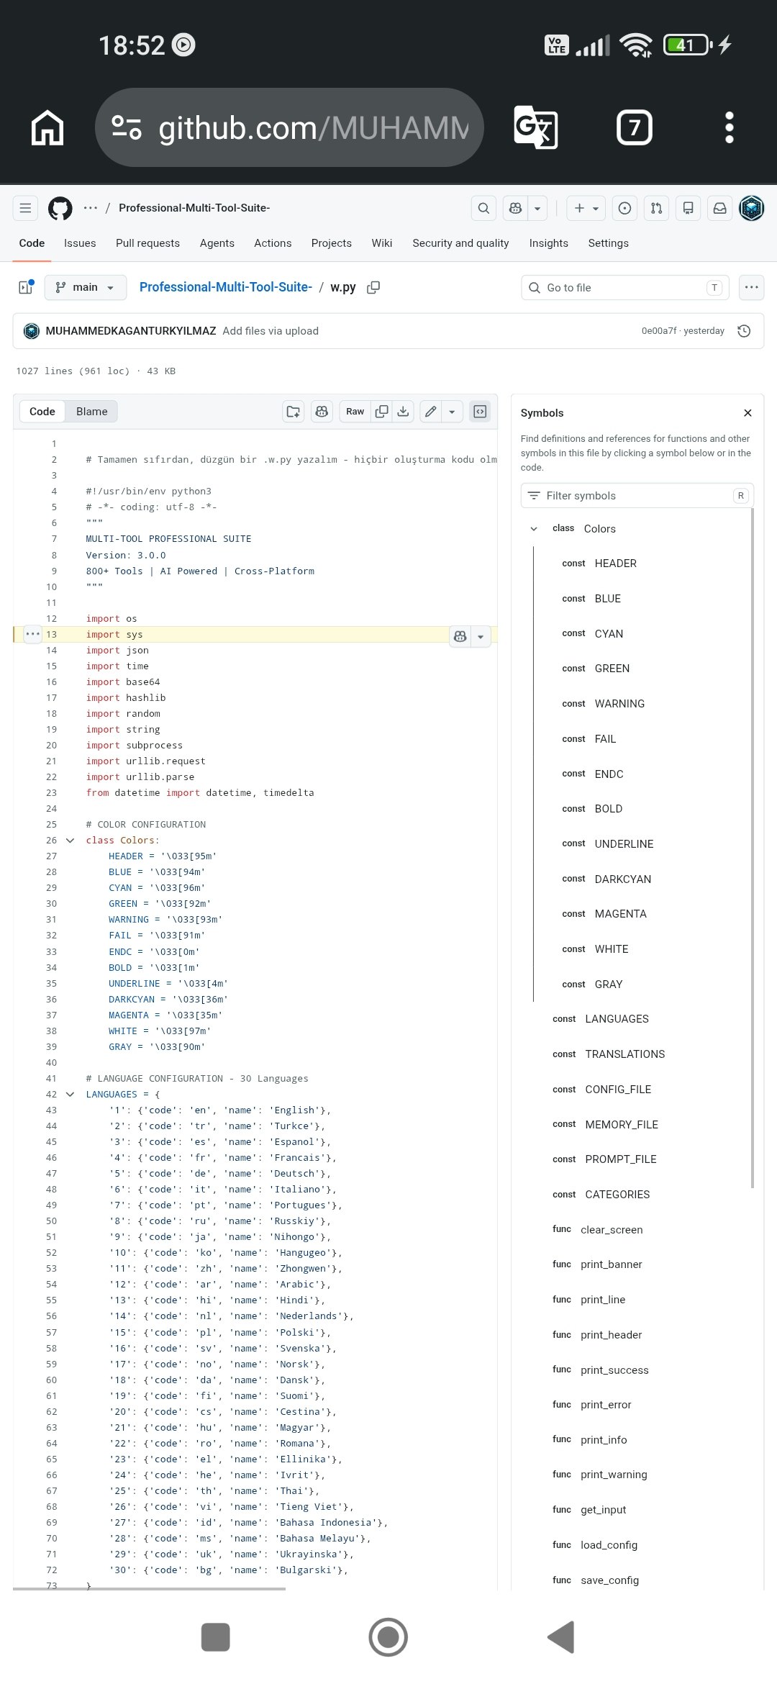The image size is (777, 1684).
Task: Open file in github.dev editor icon
Action: coord(293,412)
